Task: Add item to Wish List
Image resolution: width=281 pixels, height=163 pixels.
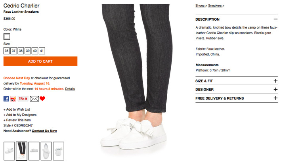Action: pyautogui.click(x=17, y=109)
